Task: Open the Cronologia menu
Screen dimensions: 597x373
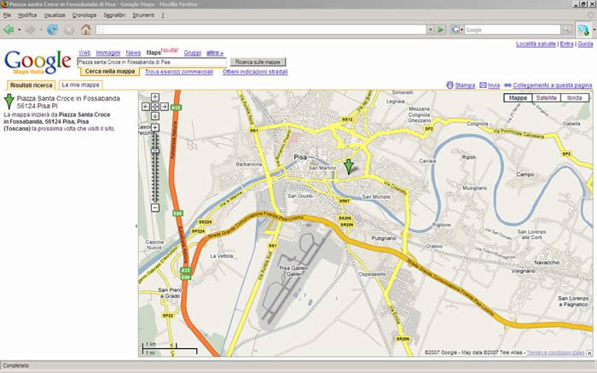Action: click(x=84, y=15)
